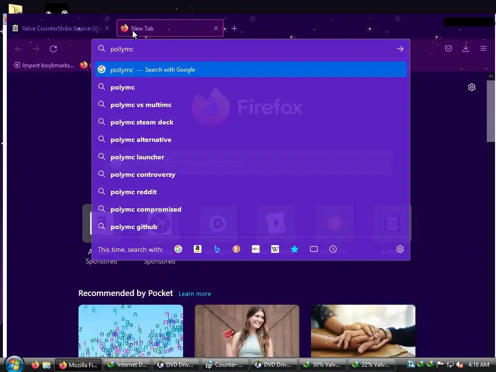
Task: Open Pocket story with clasped hands image
Action: [363, 331]
